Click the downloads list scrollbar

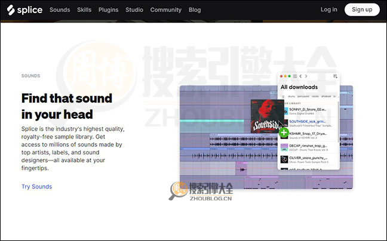(339, 122)
